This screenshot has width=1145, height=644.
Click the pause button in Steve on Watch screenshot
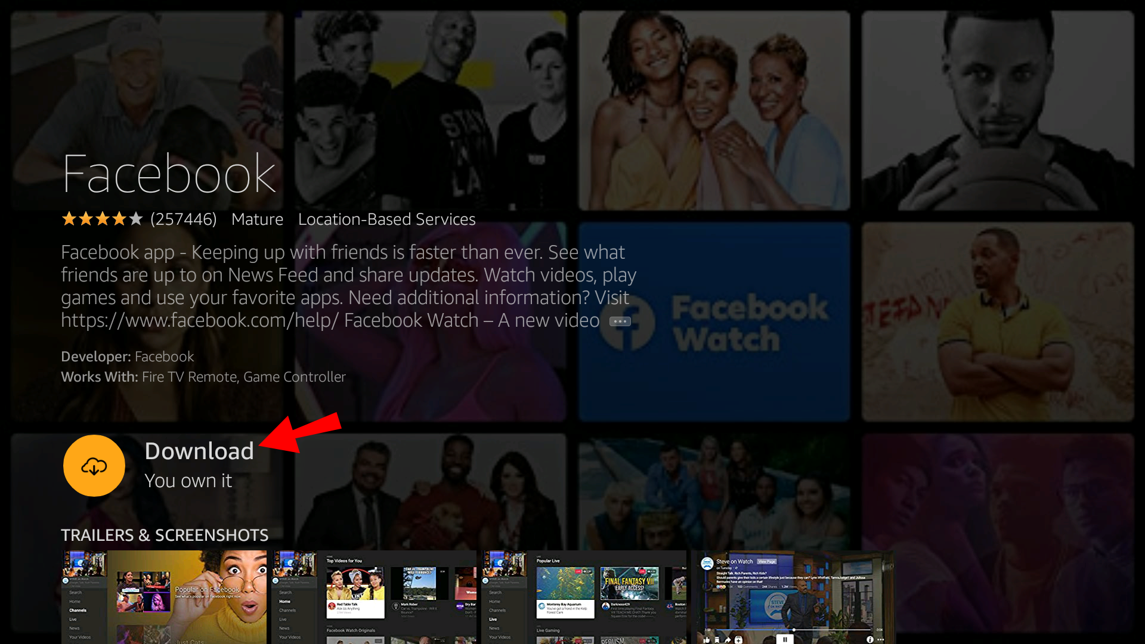(785, 639)
